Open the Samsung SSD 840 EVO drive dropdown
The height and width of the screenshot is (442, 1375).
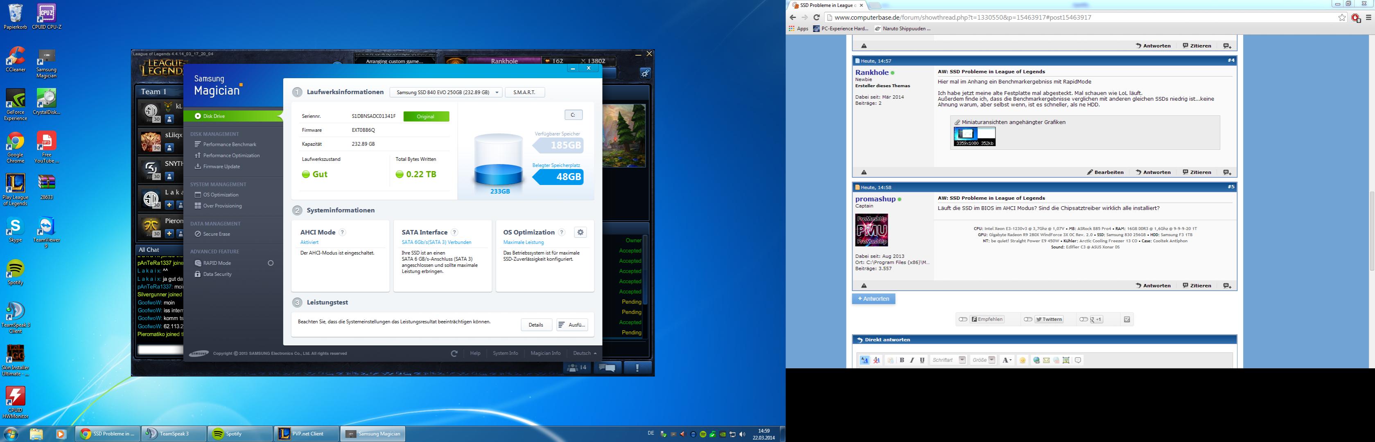(446, 92)
